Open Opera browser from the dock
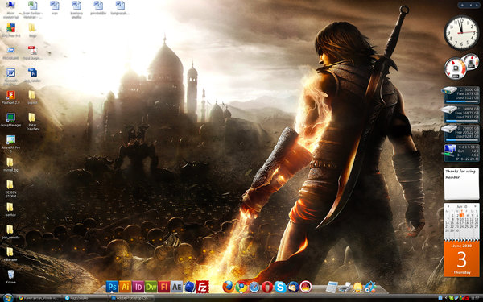Viewport: 483px width, 302px height. [267, 287]
